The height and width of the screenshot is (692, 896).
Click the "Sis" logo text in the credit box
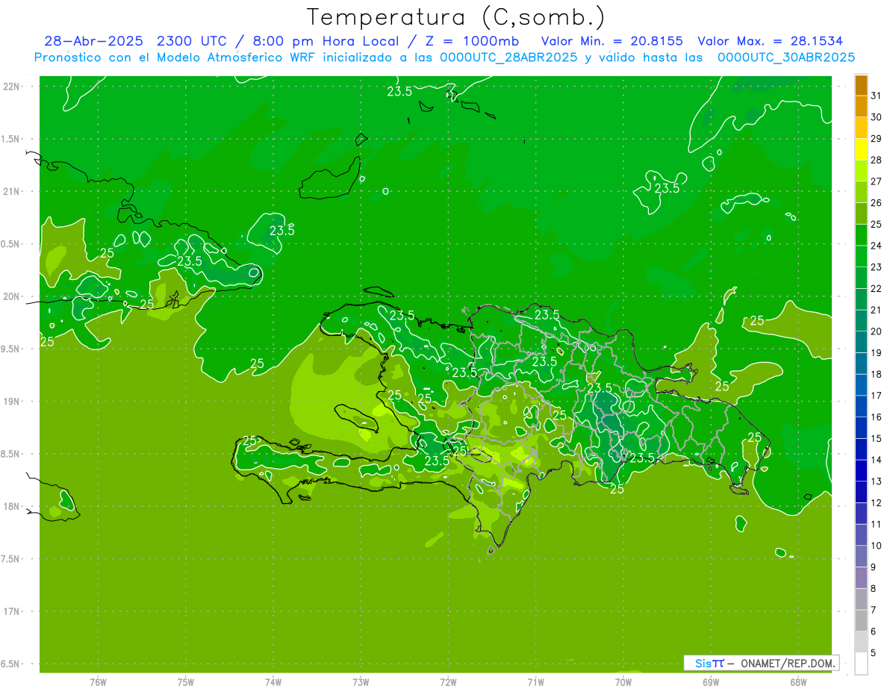click(x=702, y=662)
